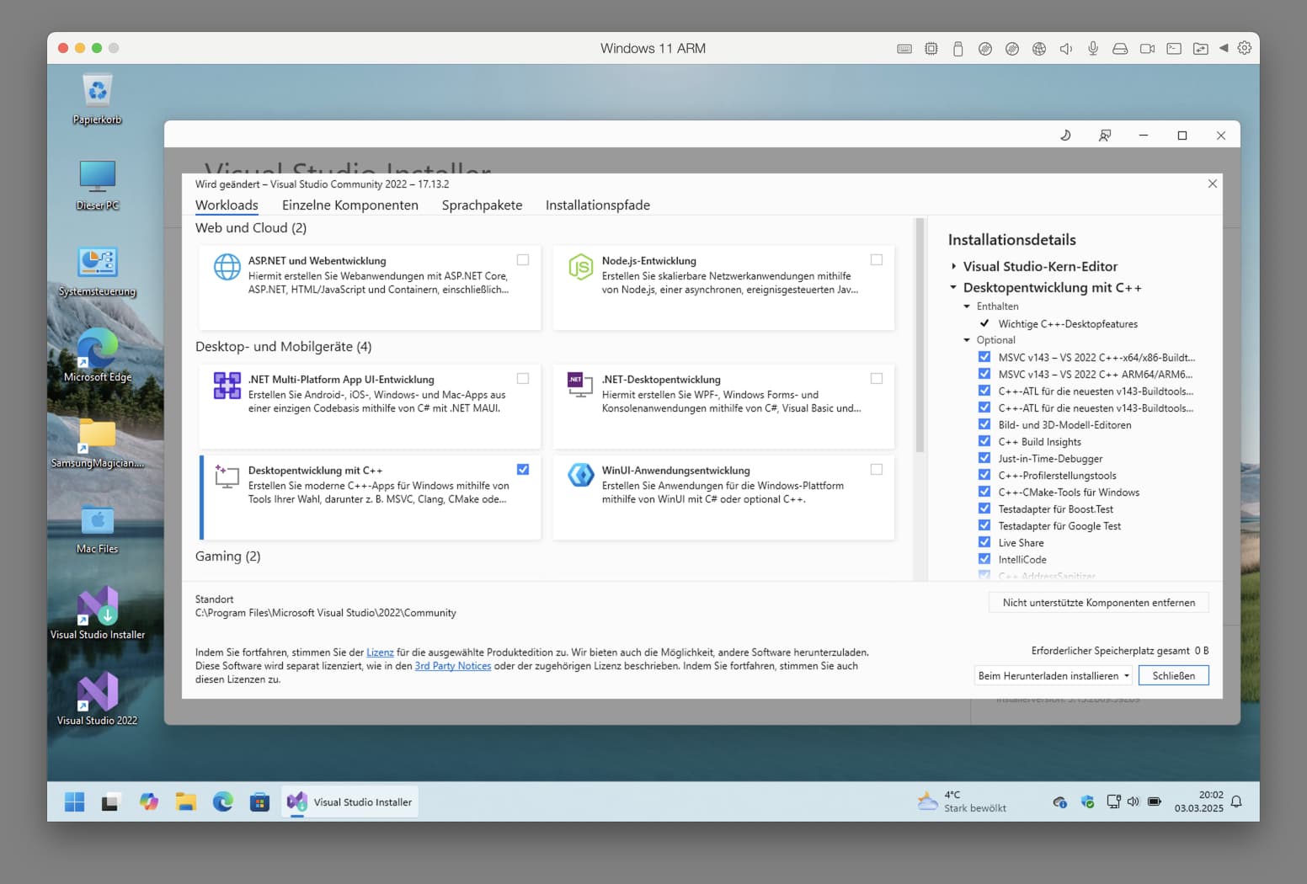Click the WinUI-Anwendungsentwicklung workload icon
This screenshot has width=1307, height=884.
point(580,476)
